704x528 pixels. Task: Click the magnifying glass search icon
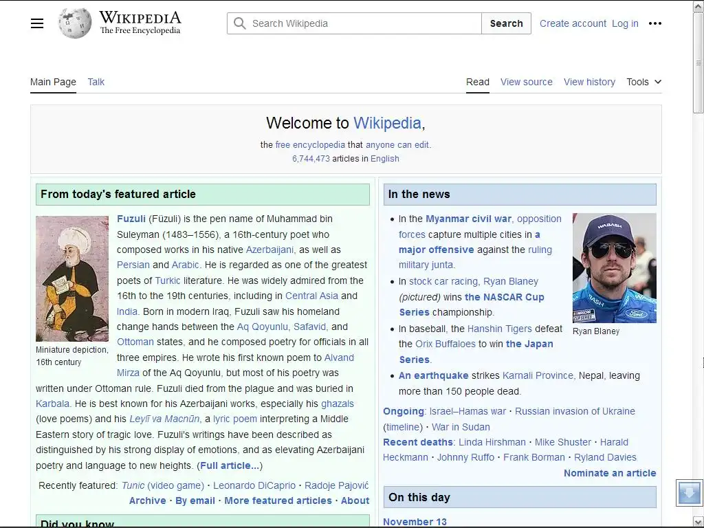click(240, 23)
